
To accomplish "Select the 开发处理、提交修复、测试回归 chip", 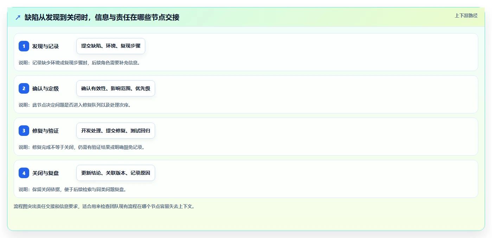I will (116, 131).
